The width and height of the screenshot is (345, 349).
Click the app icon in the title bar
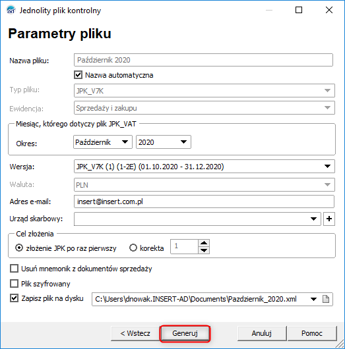(x=11, y=10)
